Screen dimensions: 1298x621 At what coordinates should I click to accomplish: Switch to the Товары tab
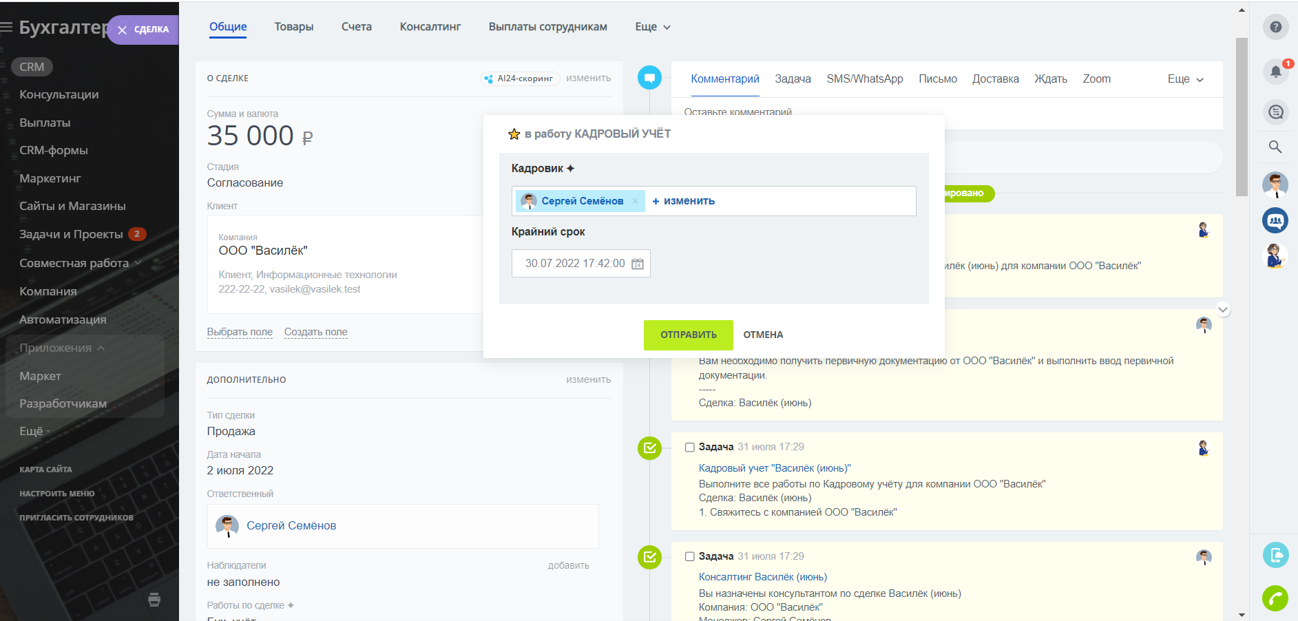tap(294, 27)
